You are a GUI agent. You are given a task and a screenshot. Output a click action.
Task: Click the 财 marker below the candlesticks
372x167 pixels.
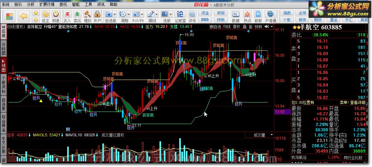[68, 129]
